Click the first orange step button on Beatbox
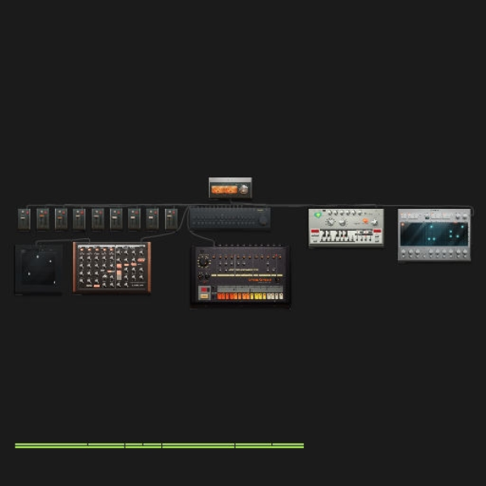This screenshot has height=486, width=486. (x=219, y=296)
